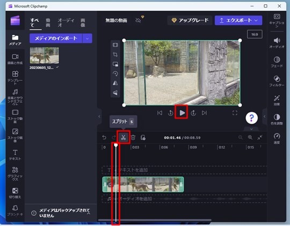Expand the media import dropdown arrow
This screenshot has width=290, height=226.
88,38
